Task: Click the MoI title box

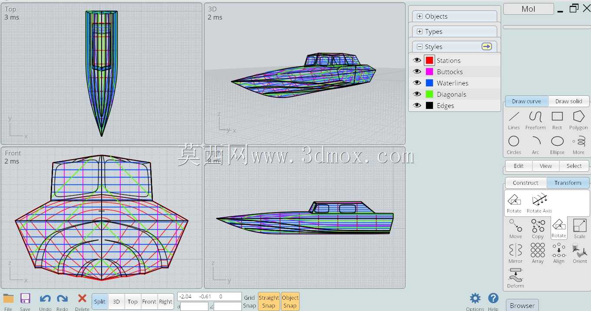Action: pos(528,9)
